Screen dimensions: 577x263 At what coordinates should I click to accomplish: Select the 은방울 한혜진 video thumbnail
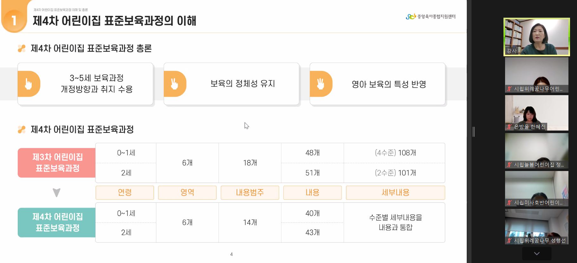[x=537, y=113]
